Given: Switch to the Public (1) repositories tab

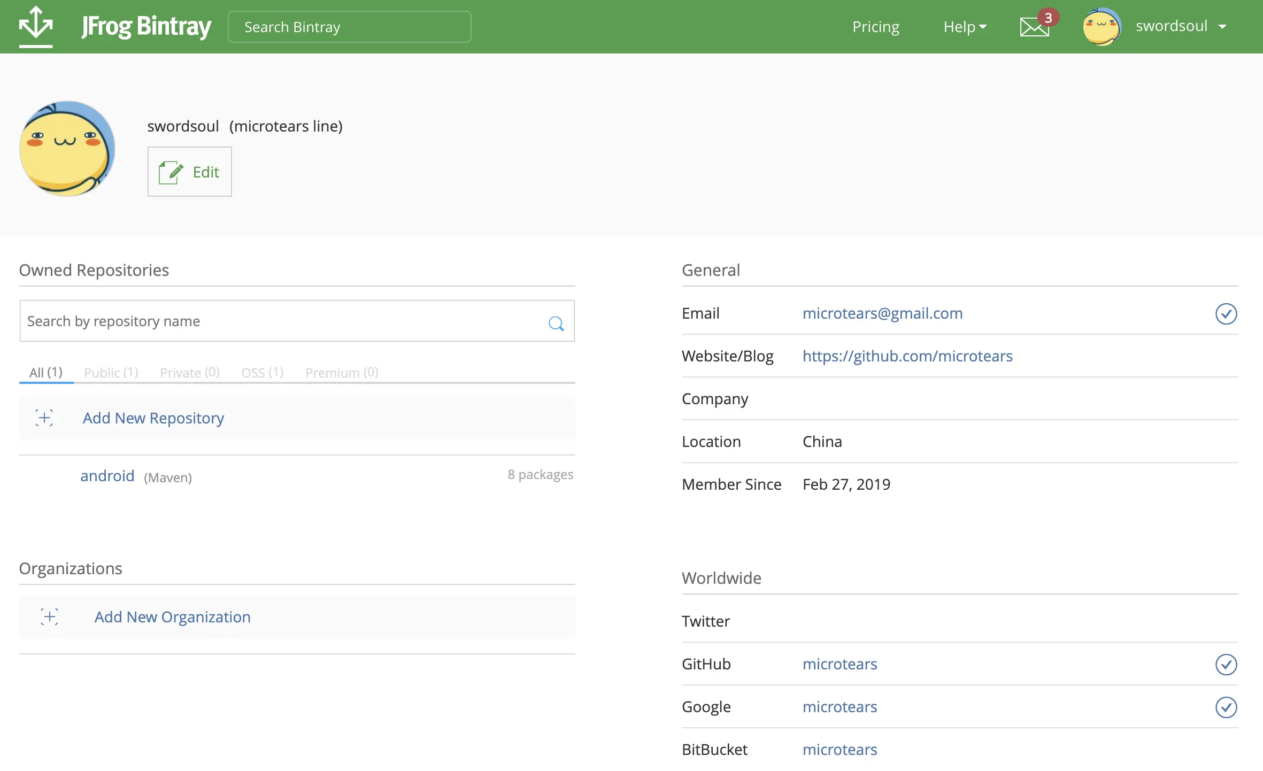Looking at the screenshot, I should pos(111,372).
